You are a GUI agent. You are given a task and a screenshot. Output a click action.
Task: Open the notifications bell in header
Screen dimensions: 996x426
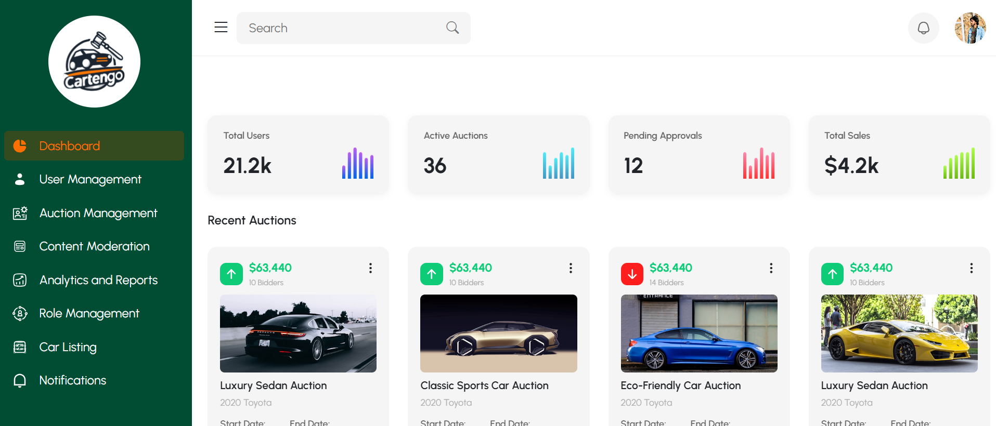923,28
